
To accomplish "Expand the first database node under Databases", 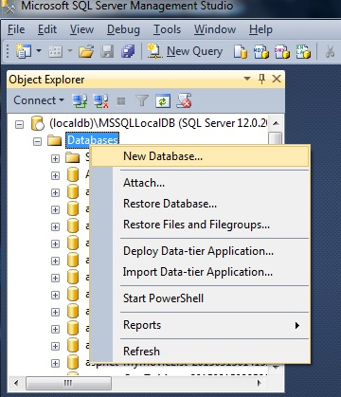I will [55, 175].
